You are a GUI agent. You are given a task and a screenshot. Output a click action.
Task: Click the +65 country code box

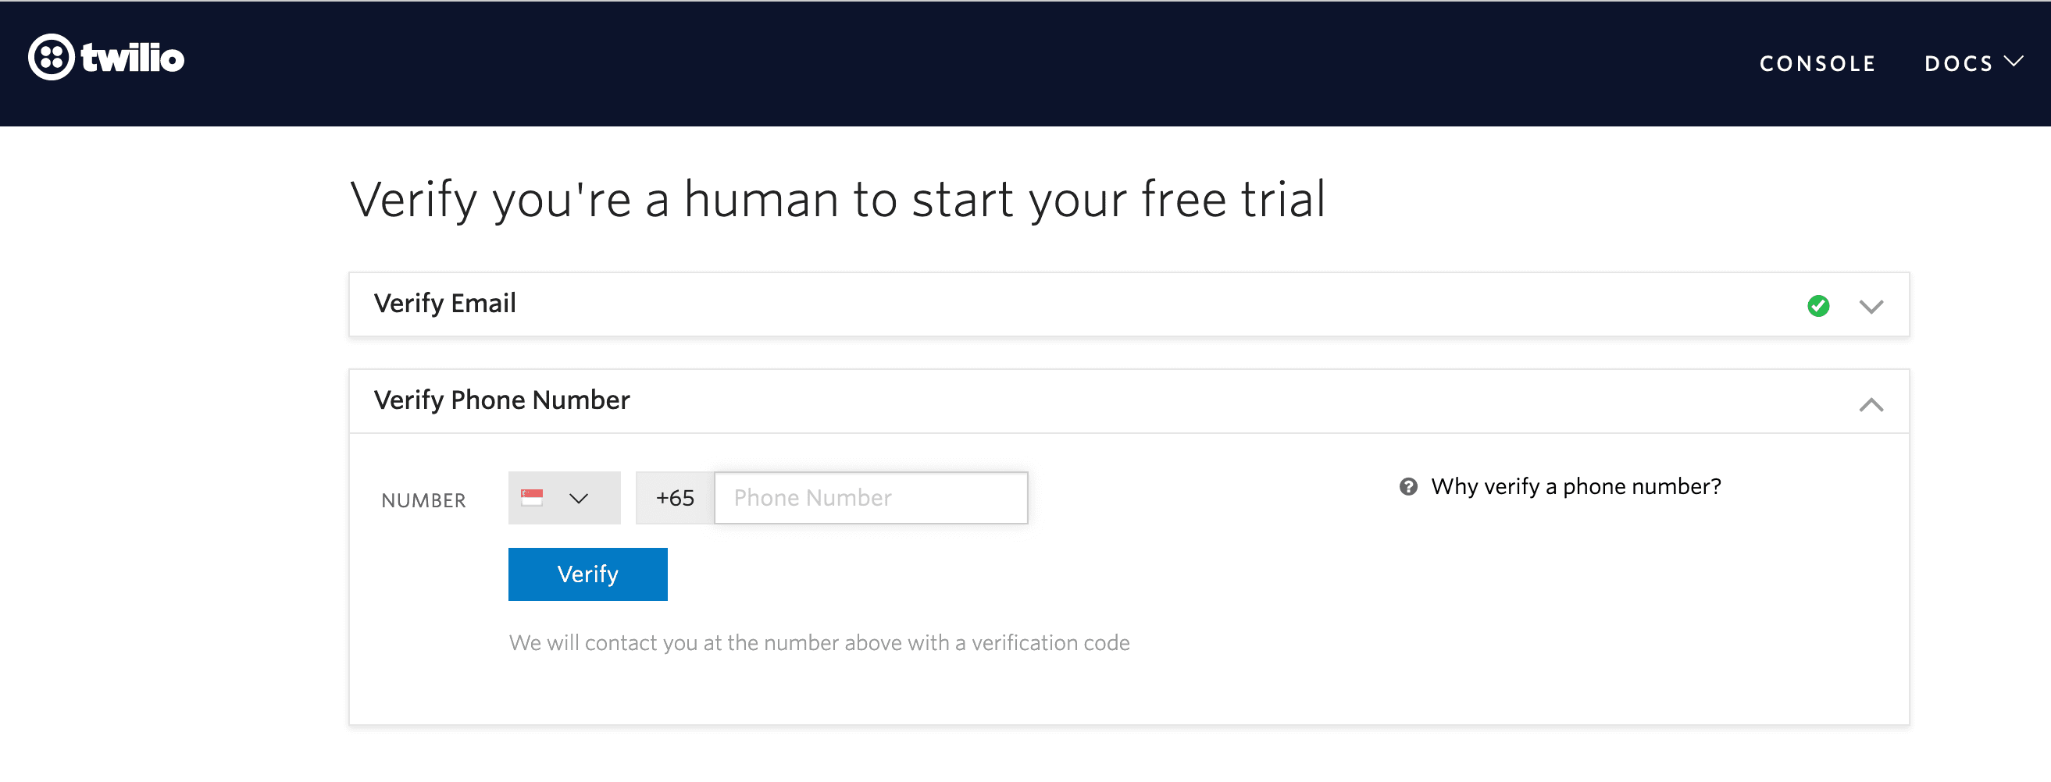[674, 498]
